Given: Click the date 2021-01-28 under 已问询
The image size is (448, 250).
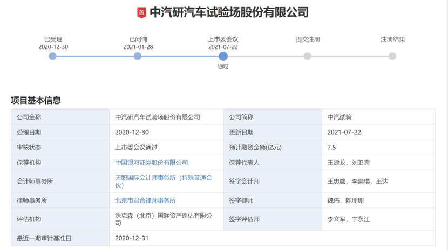Looking at the screenshot, I should (x=138, y=47).
